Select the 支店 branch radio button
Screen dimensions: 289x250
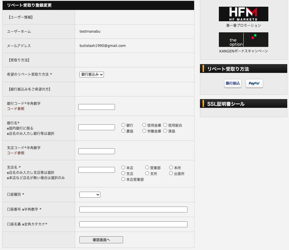coord(123,173)
